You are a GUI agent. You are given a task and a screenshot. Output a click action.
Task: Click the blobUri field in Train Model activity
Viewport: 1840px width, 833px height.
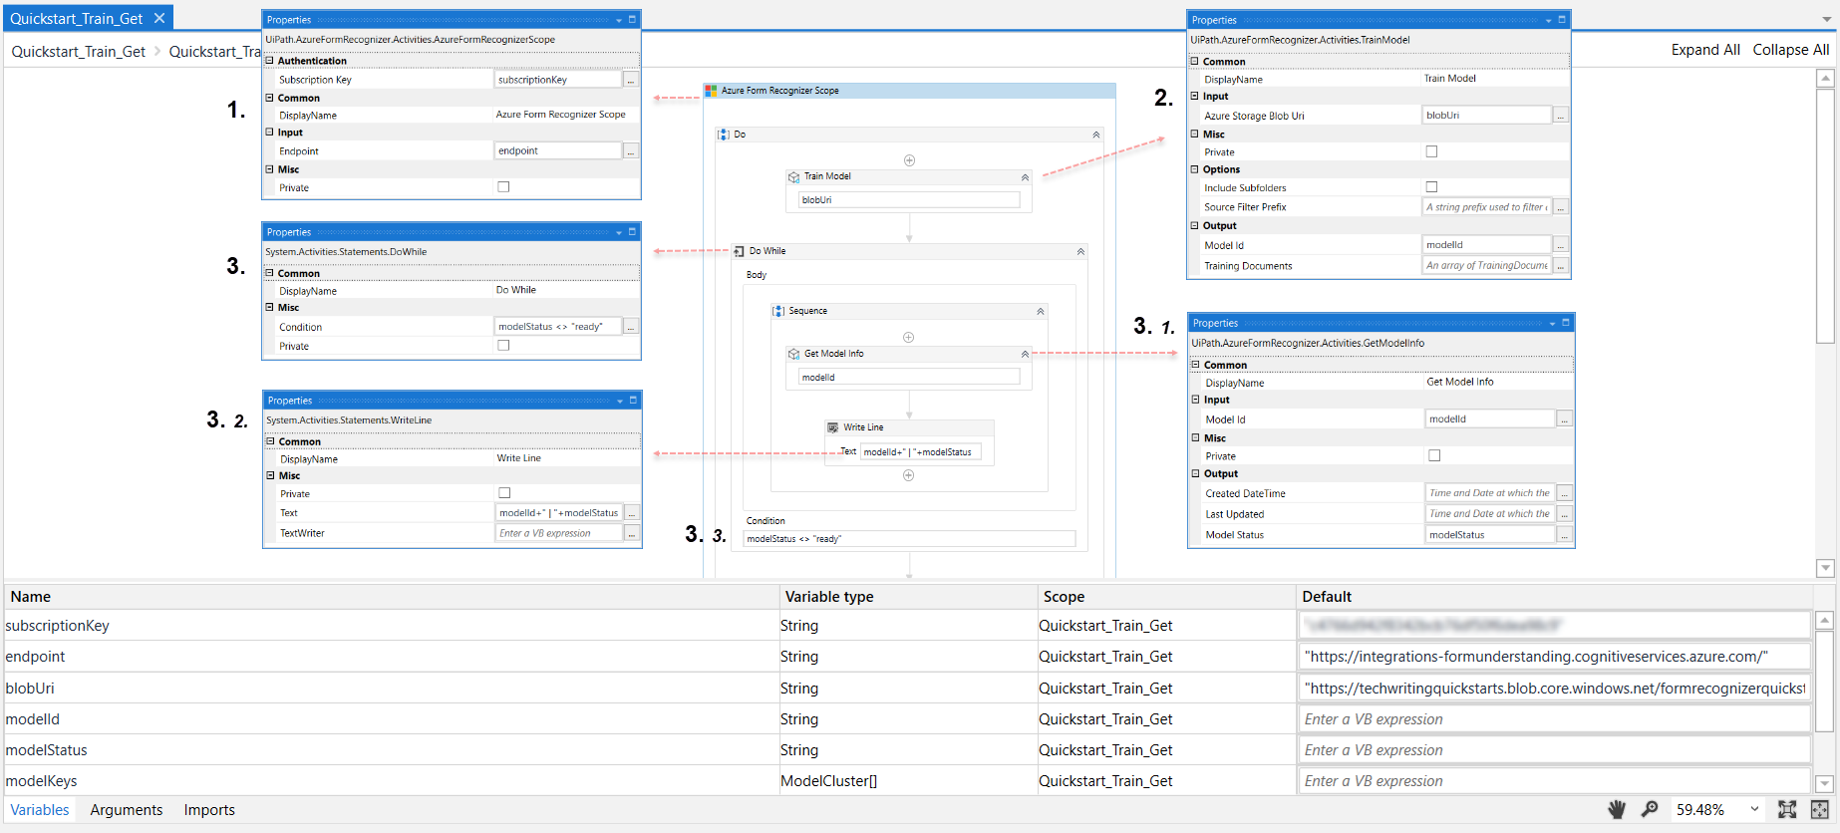(908, 200)
